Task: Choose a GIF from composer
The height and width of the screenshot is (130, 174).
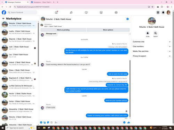Action: [52, 122]
